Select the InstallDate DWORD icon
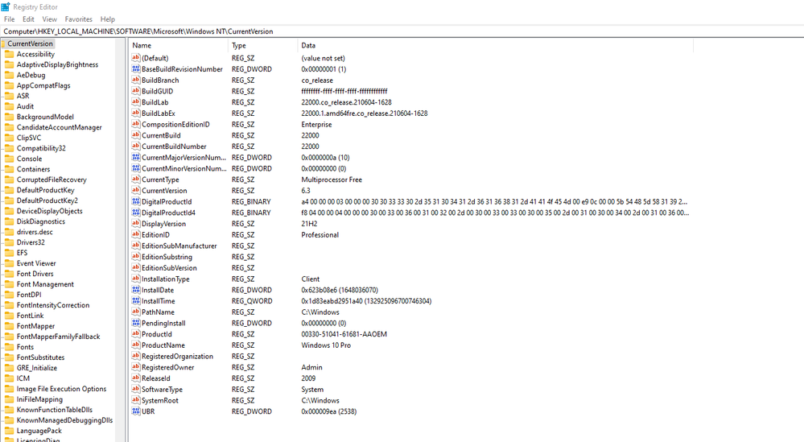The image size is (804, 442). point(136,290)
